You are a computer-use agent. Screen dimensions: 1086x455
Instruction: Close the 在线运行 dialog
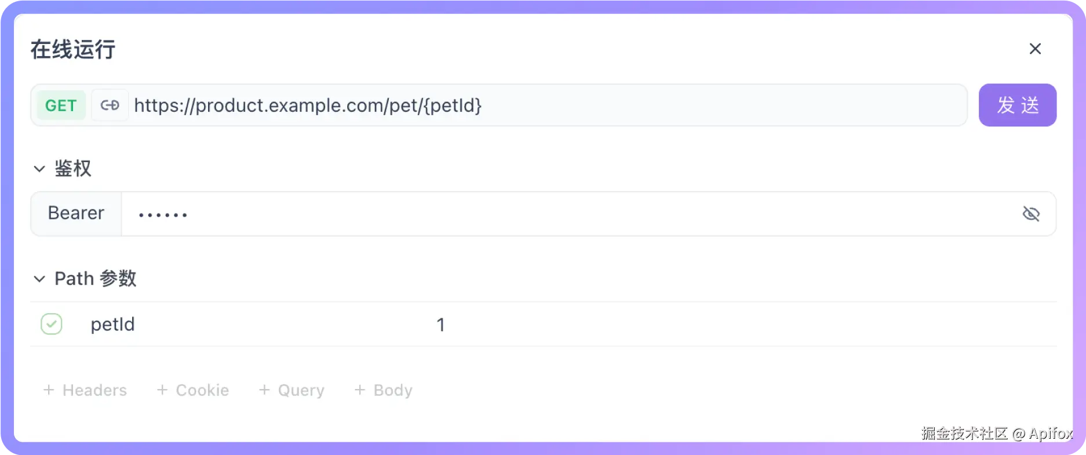1035,49
